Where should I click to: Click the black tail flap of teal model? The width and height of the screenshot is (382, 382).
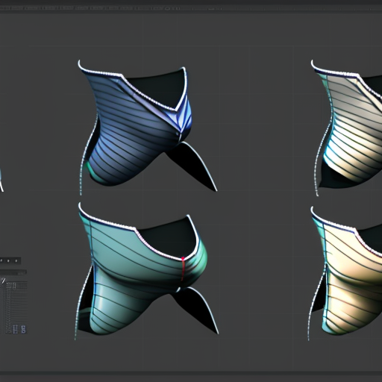pyautogui.click(x=196, y=308)
